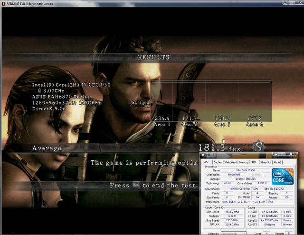Click the Area 1 result '234.4'
Image resolution: width=304 pixels, height=235 pixels.
tap(162, 118)
